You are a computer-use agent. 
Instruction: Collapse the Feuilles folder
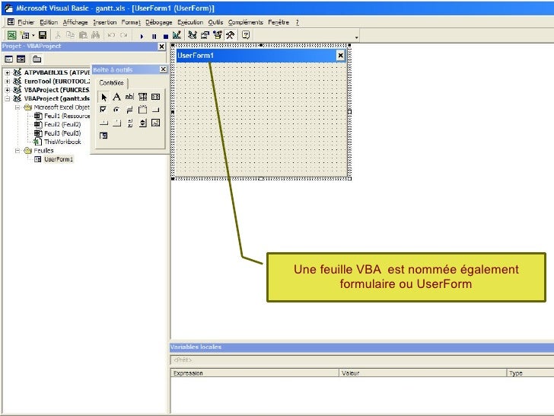click(x=18, y=151)
